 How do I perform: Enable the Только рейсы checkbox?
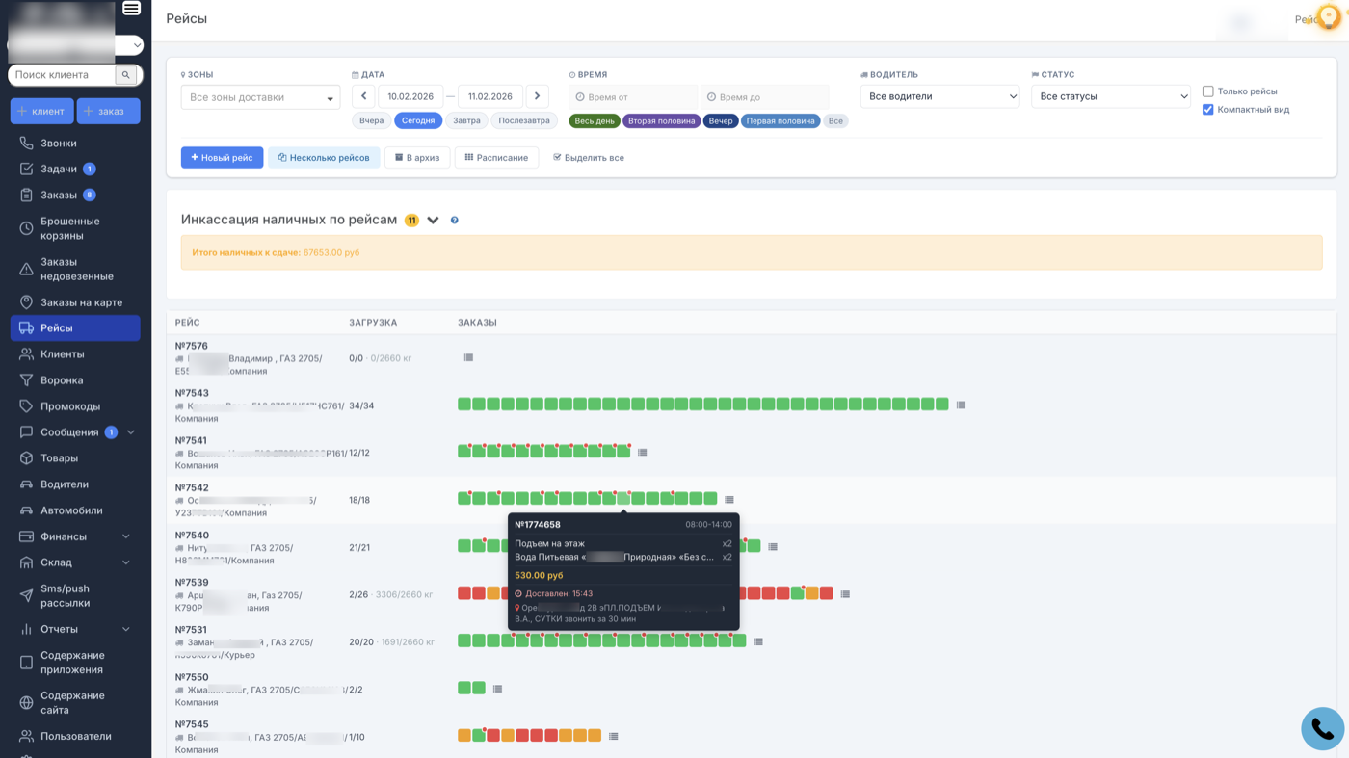tap(1207, 91)
